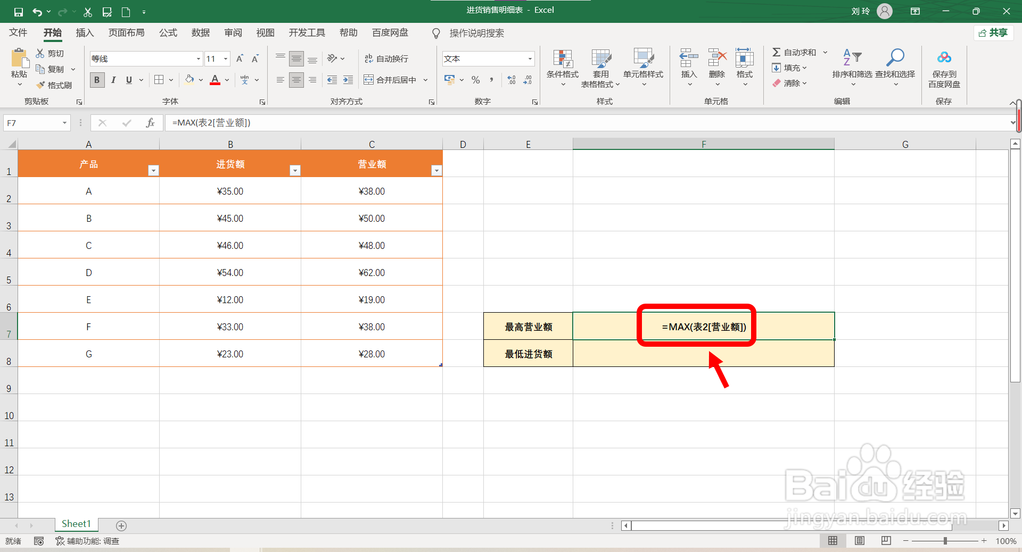Viewport: 1022px width, 552px height.
Task: Toggle Italic formatting
Action: coord(113,80)
